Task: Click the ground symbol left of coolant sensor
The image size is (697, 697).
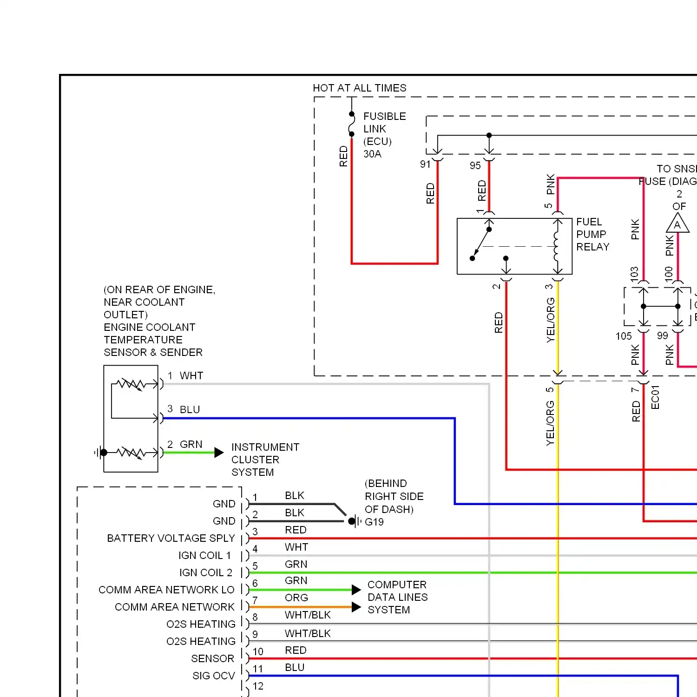Action: point(100,452)
